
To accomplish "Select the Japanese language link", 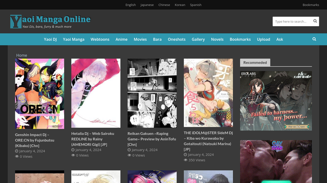I will pyautogui.click(x=147, y=5).
